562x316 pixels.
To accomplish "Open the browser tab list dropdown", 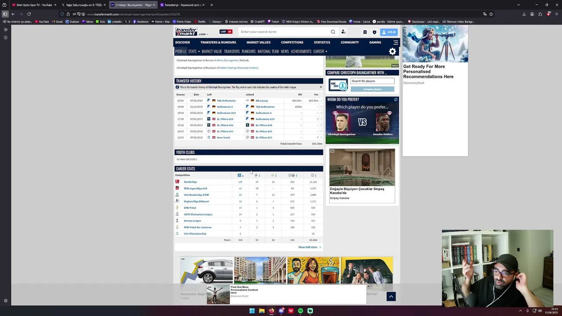I will (519, 5).
